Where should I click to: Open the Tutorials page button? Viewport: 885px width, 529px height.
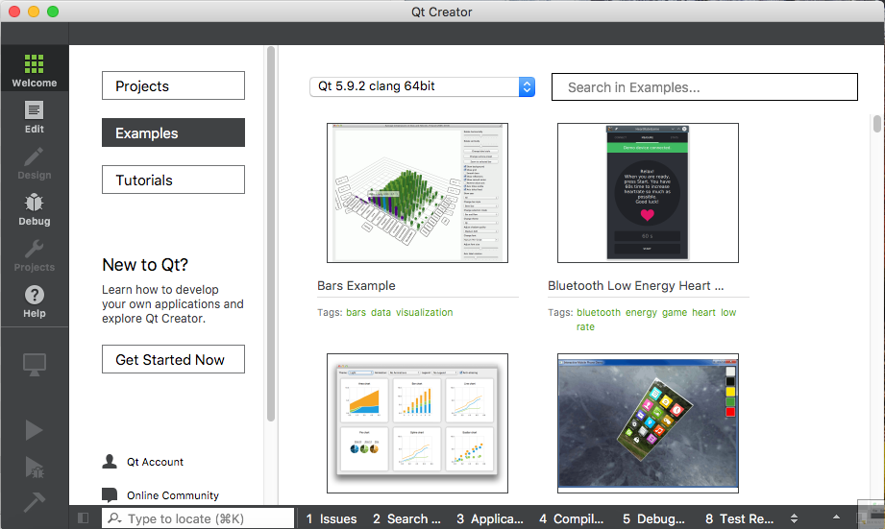pyautogui.click(x=173, y=180)
